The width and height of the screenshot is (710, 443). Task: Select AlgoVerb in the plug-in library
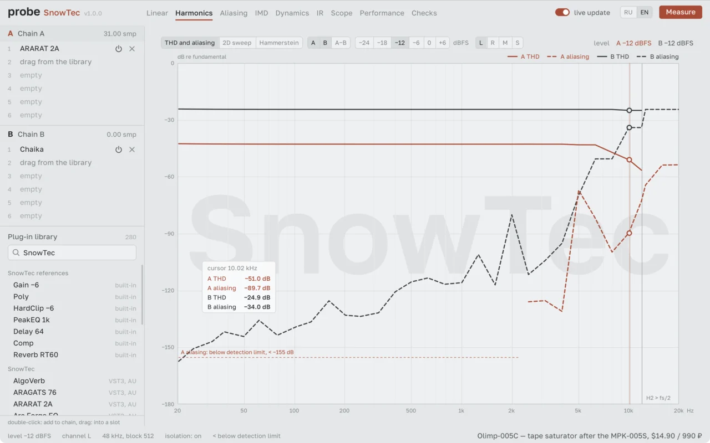(x=72, y=381)
